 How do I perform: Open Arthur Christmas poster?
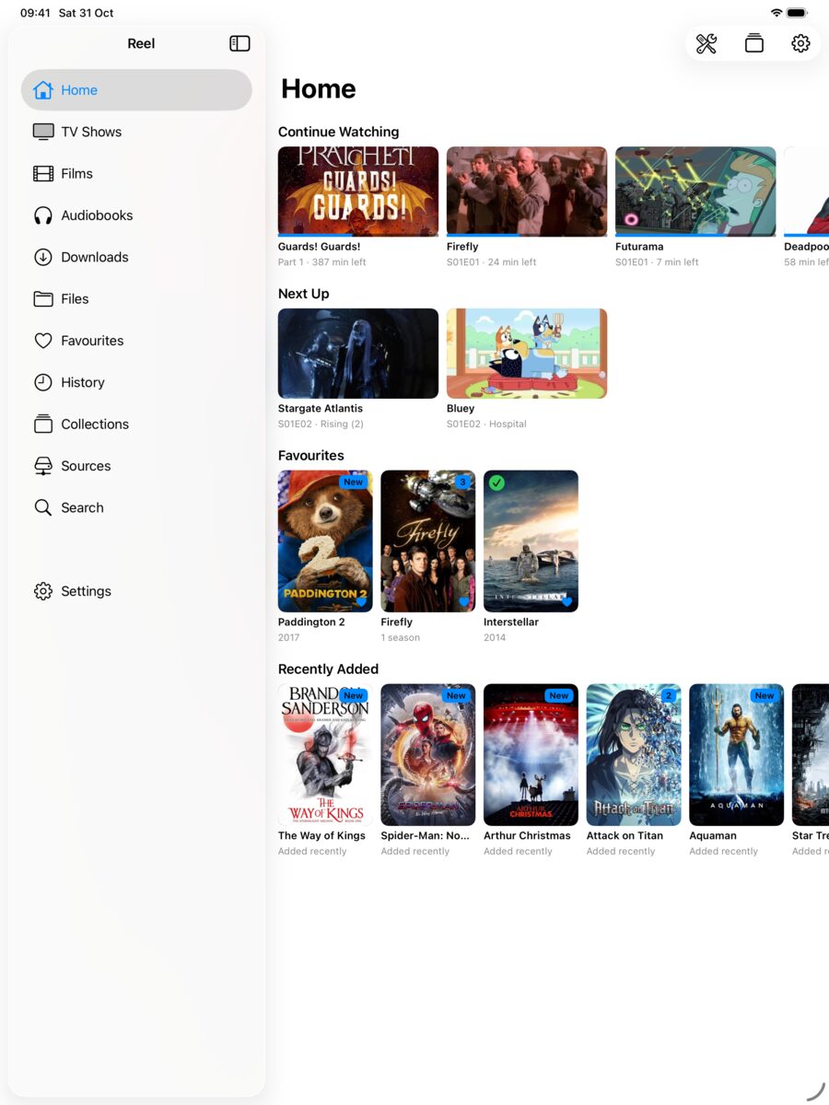[531, 755]
